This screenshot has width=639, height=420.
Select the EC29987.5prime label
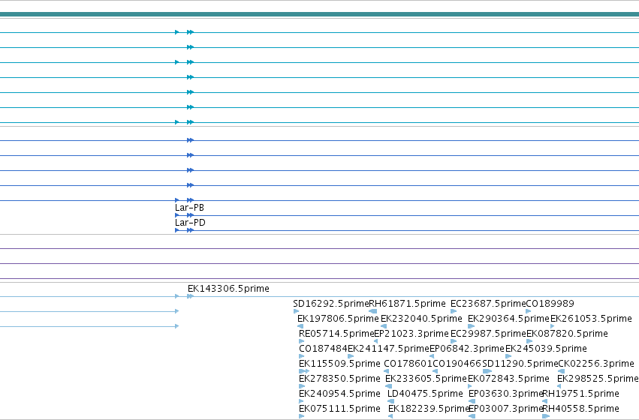point(488,334)
